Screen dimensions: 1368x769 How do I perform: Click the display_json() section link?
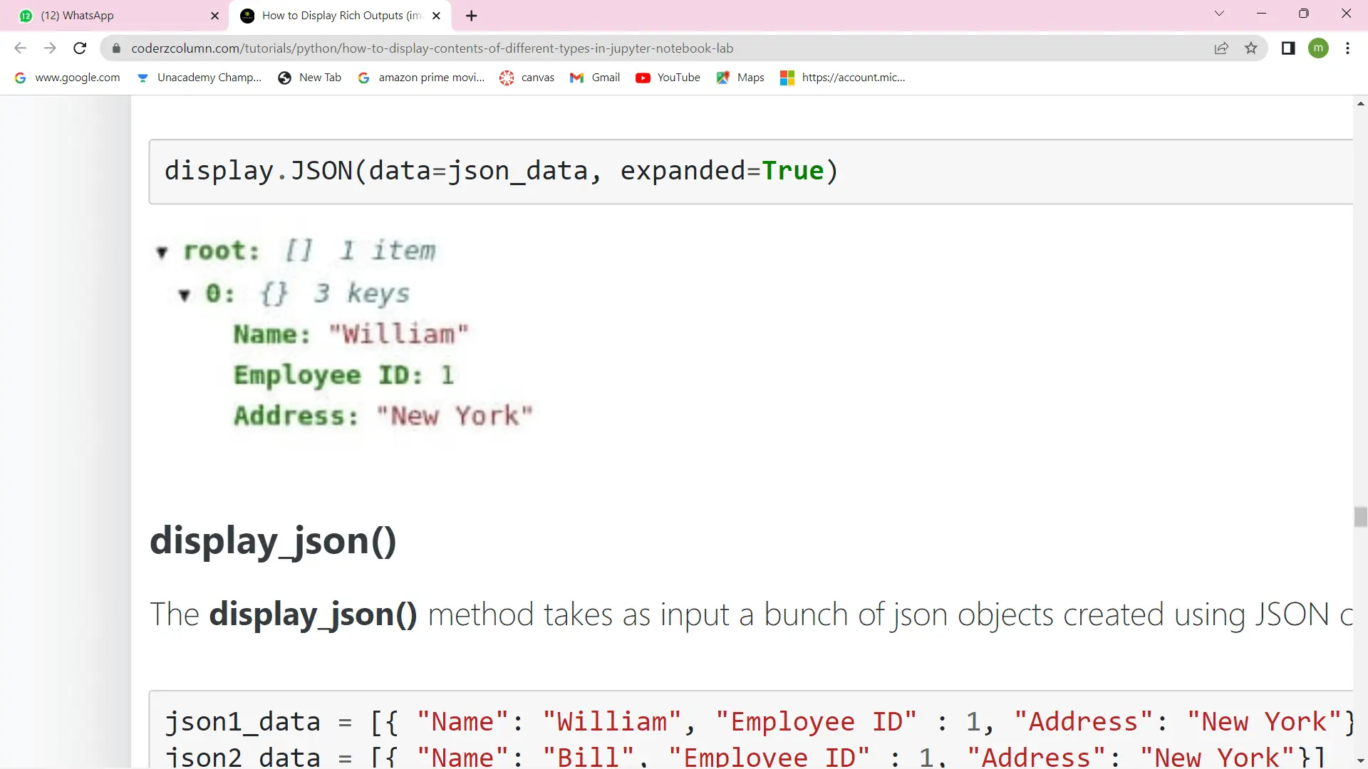[274, 539]
